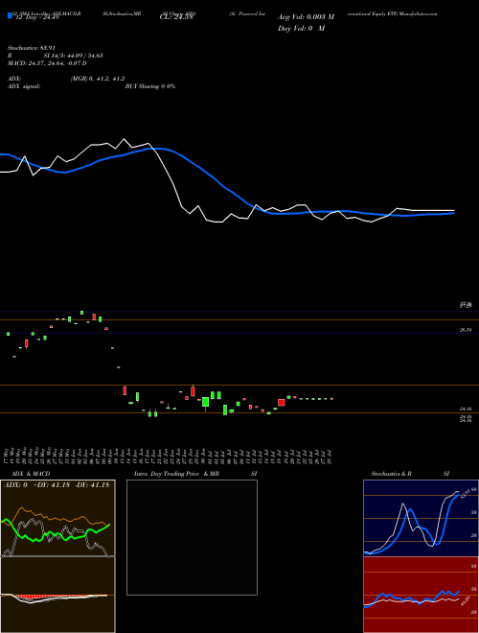Viewport: 479px width, 633px height.
Task: Select the 'Avg Vol: 0.003 M' reading
Action: 306,17
